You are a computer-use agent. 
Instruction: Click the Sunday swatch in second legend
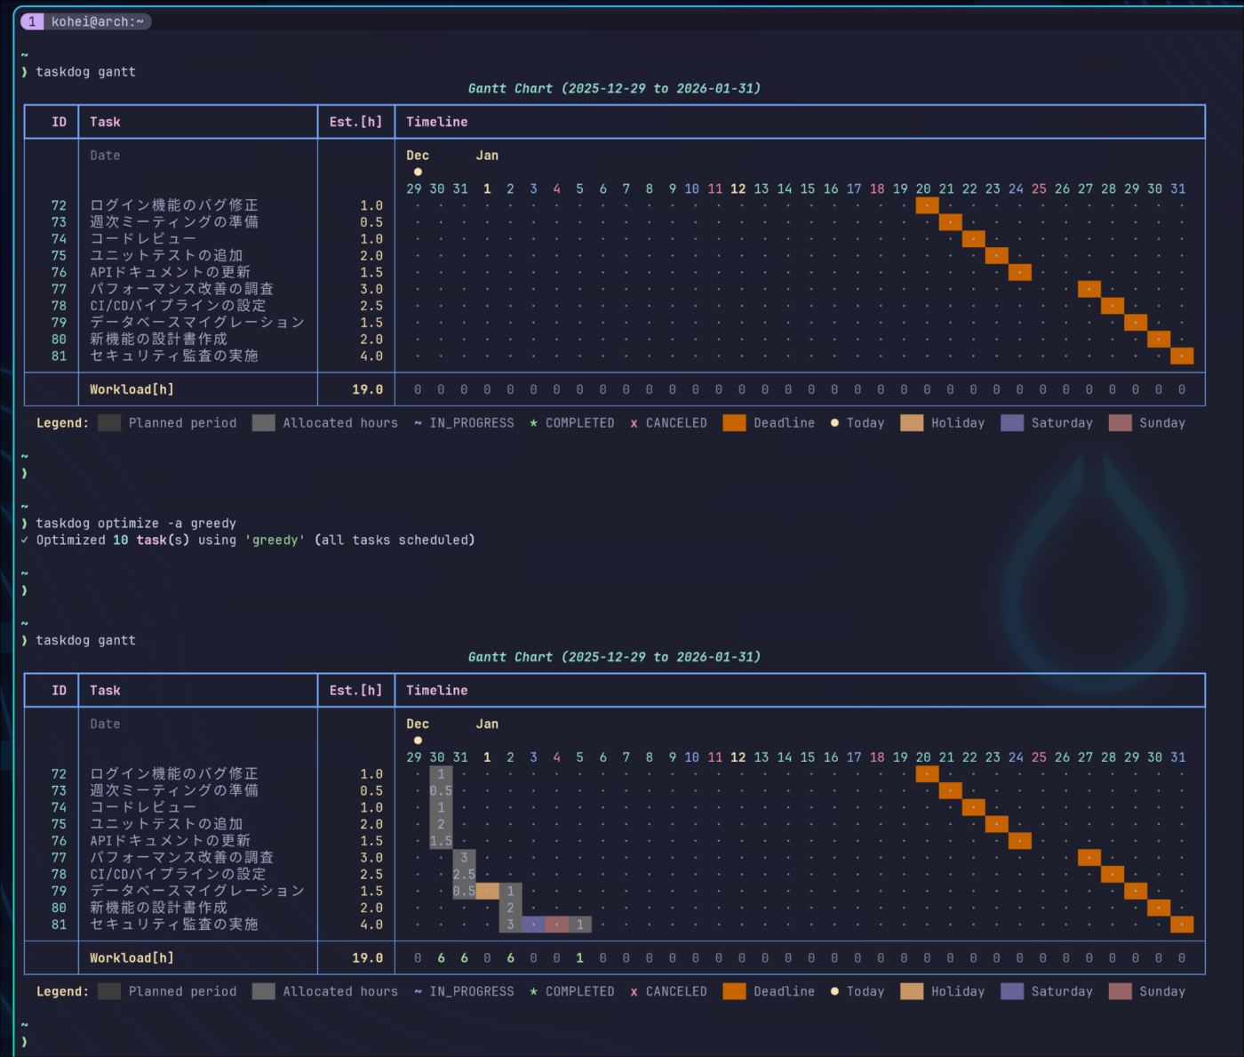click(1120, 991)
